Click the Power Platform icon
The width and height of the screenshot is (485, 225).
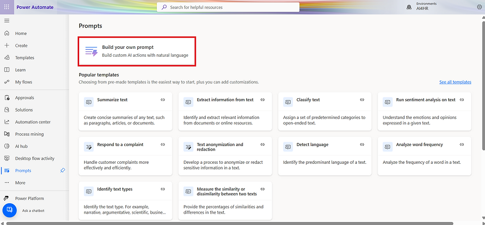pos(7,198)
